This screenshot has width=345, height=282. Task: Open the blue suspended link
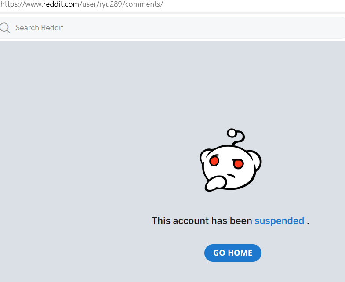(279, 221)
